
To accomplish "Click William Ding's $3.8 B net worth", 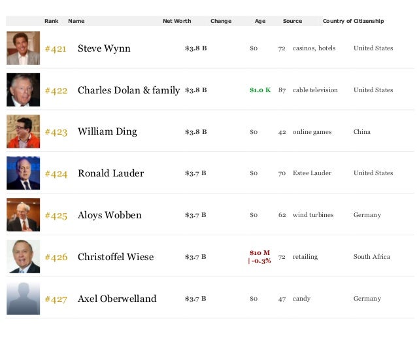I will point(196,131).
